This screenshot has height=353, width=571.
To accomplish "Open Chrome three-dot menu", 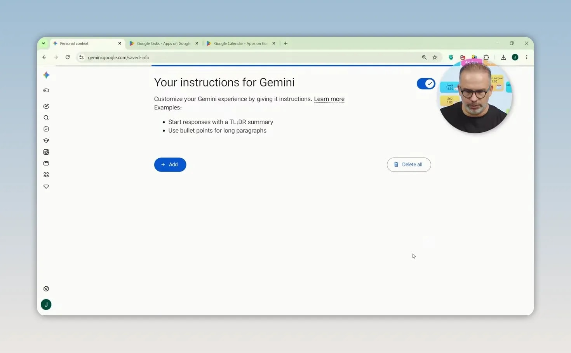I will click(527, 57).
